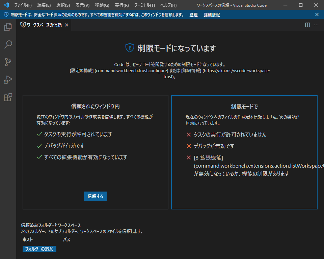This screenshot has height=259, width=324.
Task: Click the VS Code logo icon
Action: (x=6, y=5)
